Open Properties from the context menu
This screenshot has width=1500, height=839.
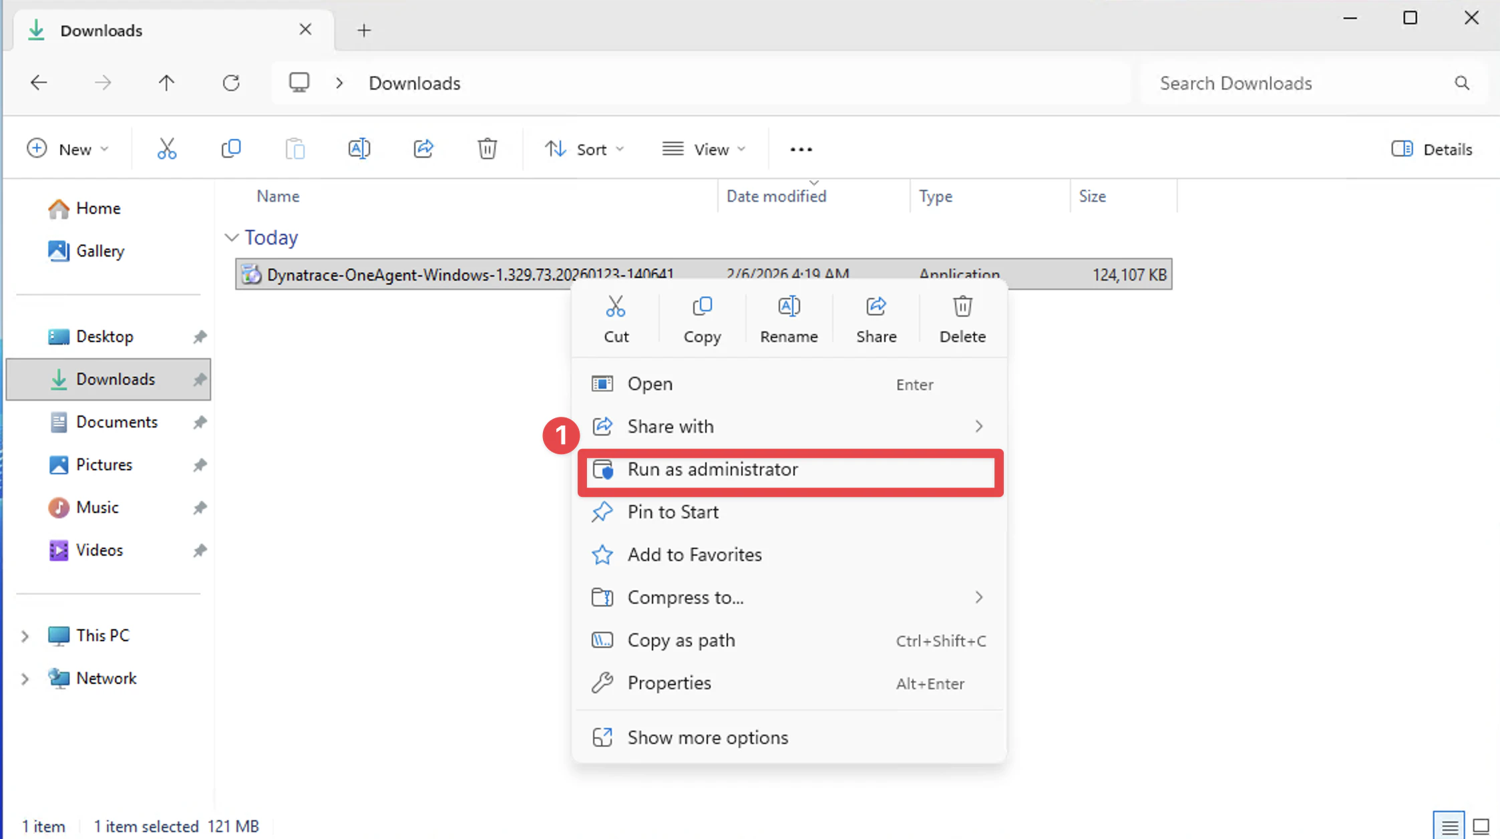789,683
